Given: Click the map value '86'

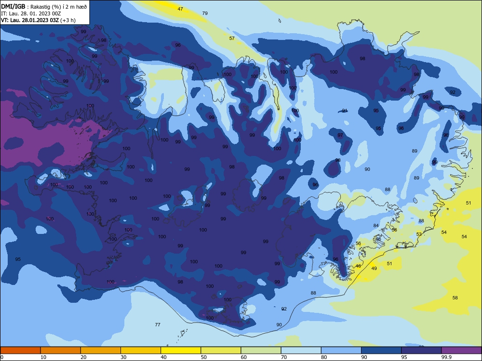Looking at the screenshot, I should (x=378, y=239).
